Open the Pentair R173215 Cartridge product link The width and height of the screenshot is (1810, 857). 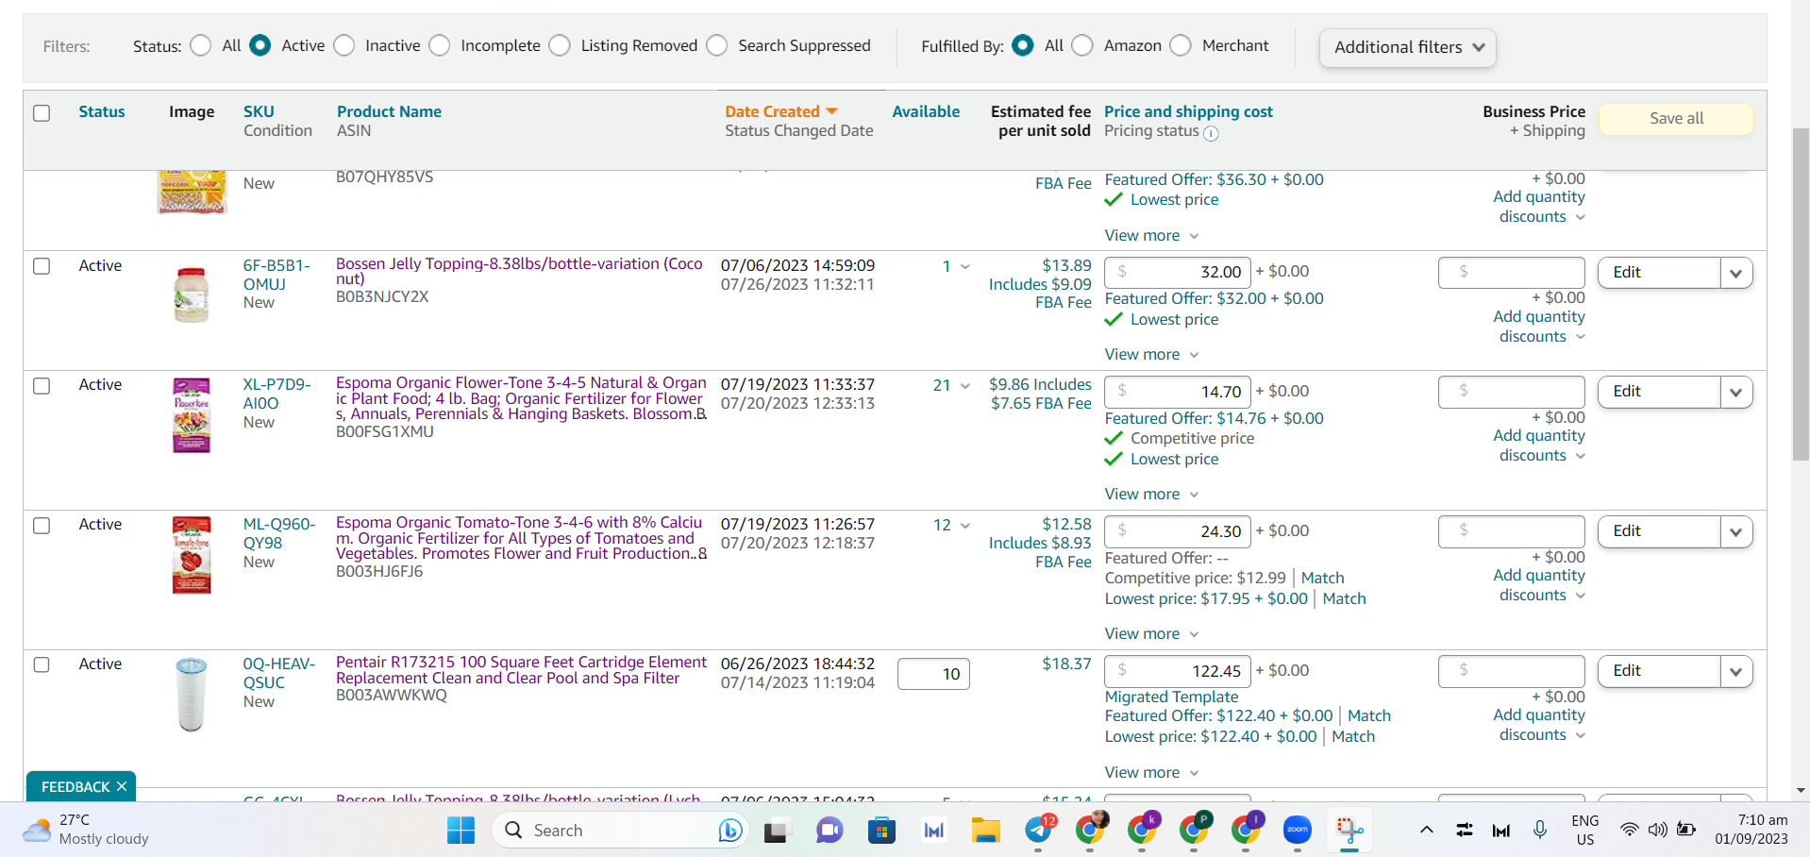point(521,670)
